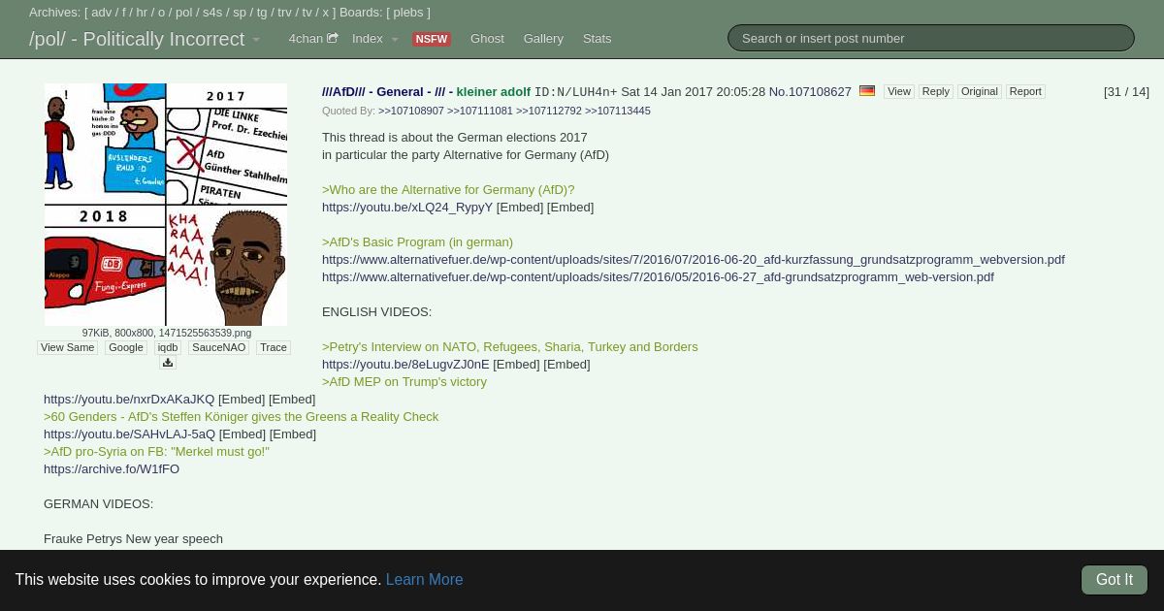This screenshot has height=611, width=1164.
Task: Go to the x archive
Action: (x=326, y=13)
